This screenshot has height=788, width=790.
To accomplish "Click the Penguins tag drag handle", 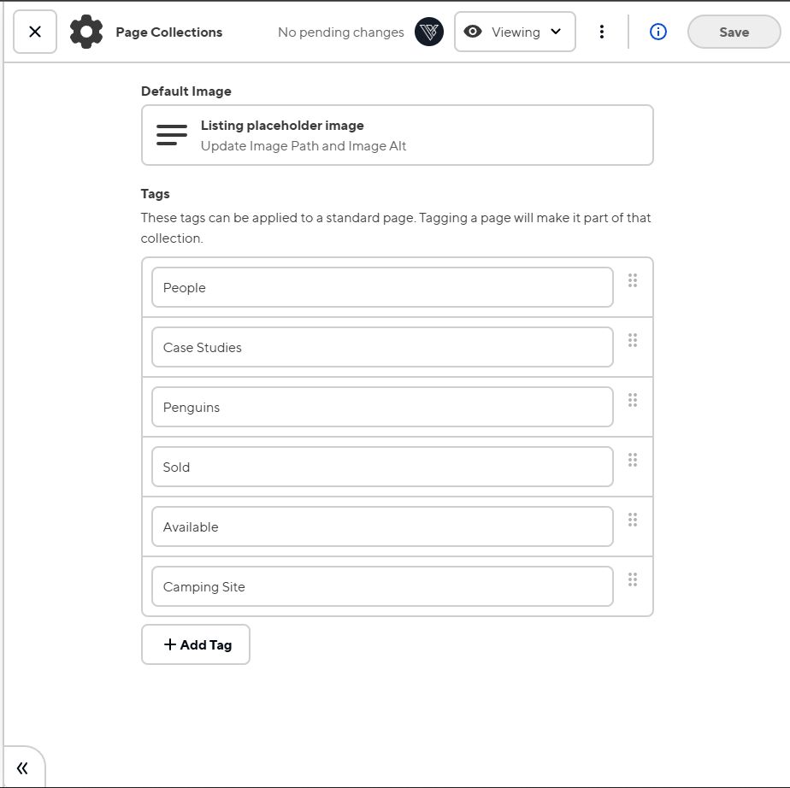I will [x=633, y=400].
